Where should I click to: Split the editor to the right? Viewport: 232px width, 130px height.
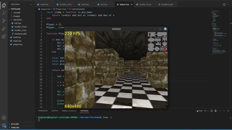click(x=224, y=4)
